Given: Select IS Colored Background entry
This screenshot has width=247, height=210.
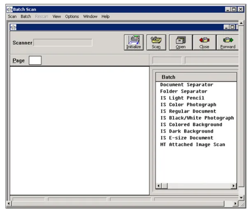Looking at the screenshot, I should click(x=191, y=124).
